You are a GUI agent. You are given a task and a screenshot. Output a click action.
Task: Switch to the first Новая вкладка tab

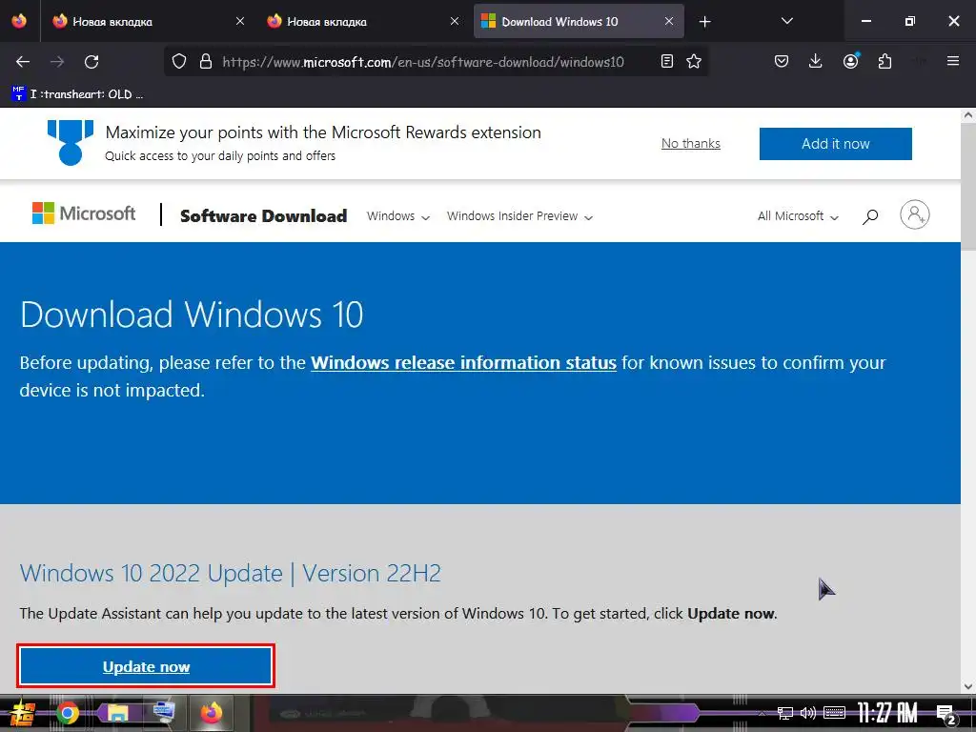pyautogui.click(x=148, y=21)
